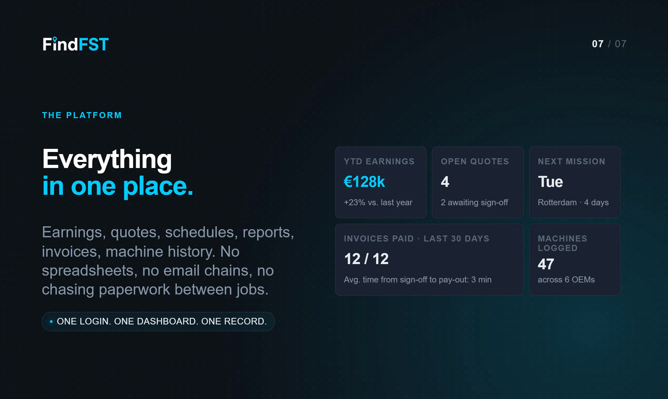
Task: Click the YTD EARNINGS card label
Action: click(x=379, y=161)
